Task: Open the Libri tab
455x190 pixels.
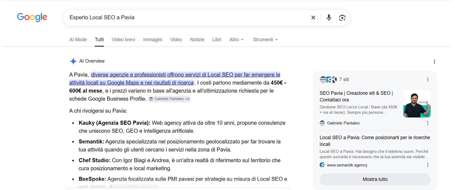Action: click(217, 40)
